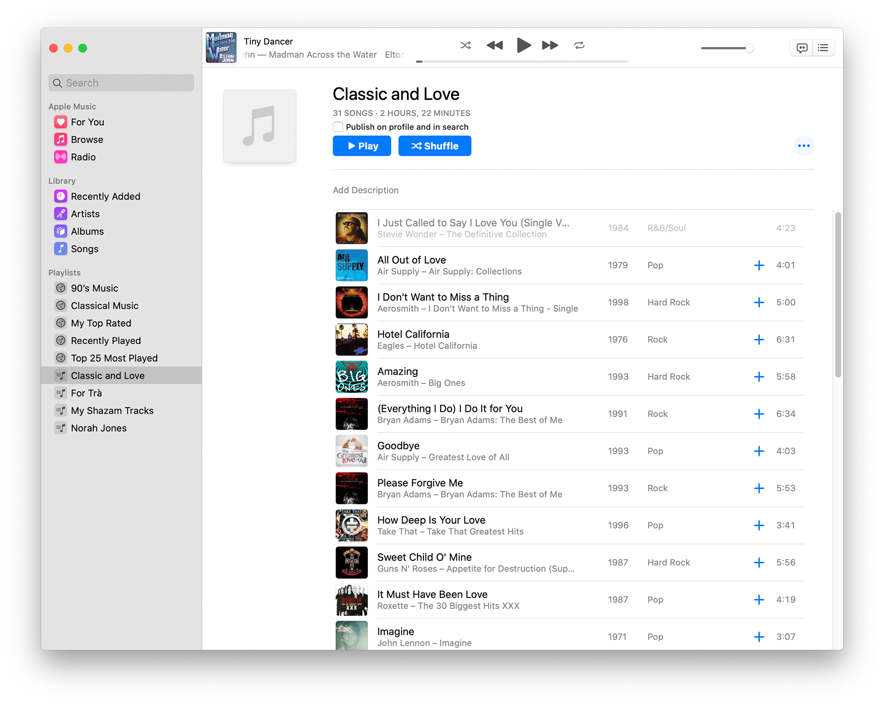Image resolution: width=884 pixels, height=704 pixels.
Task: Add I Don't Want to Miss a Thing
Action: coord(759,302)
